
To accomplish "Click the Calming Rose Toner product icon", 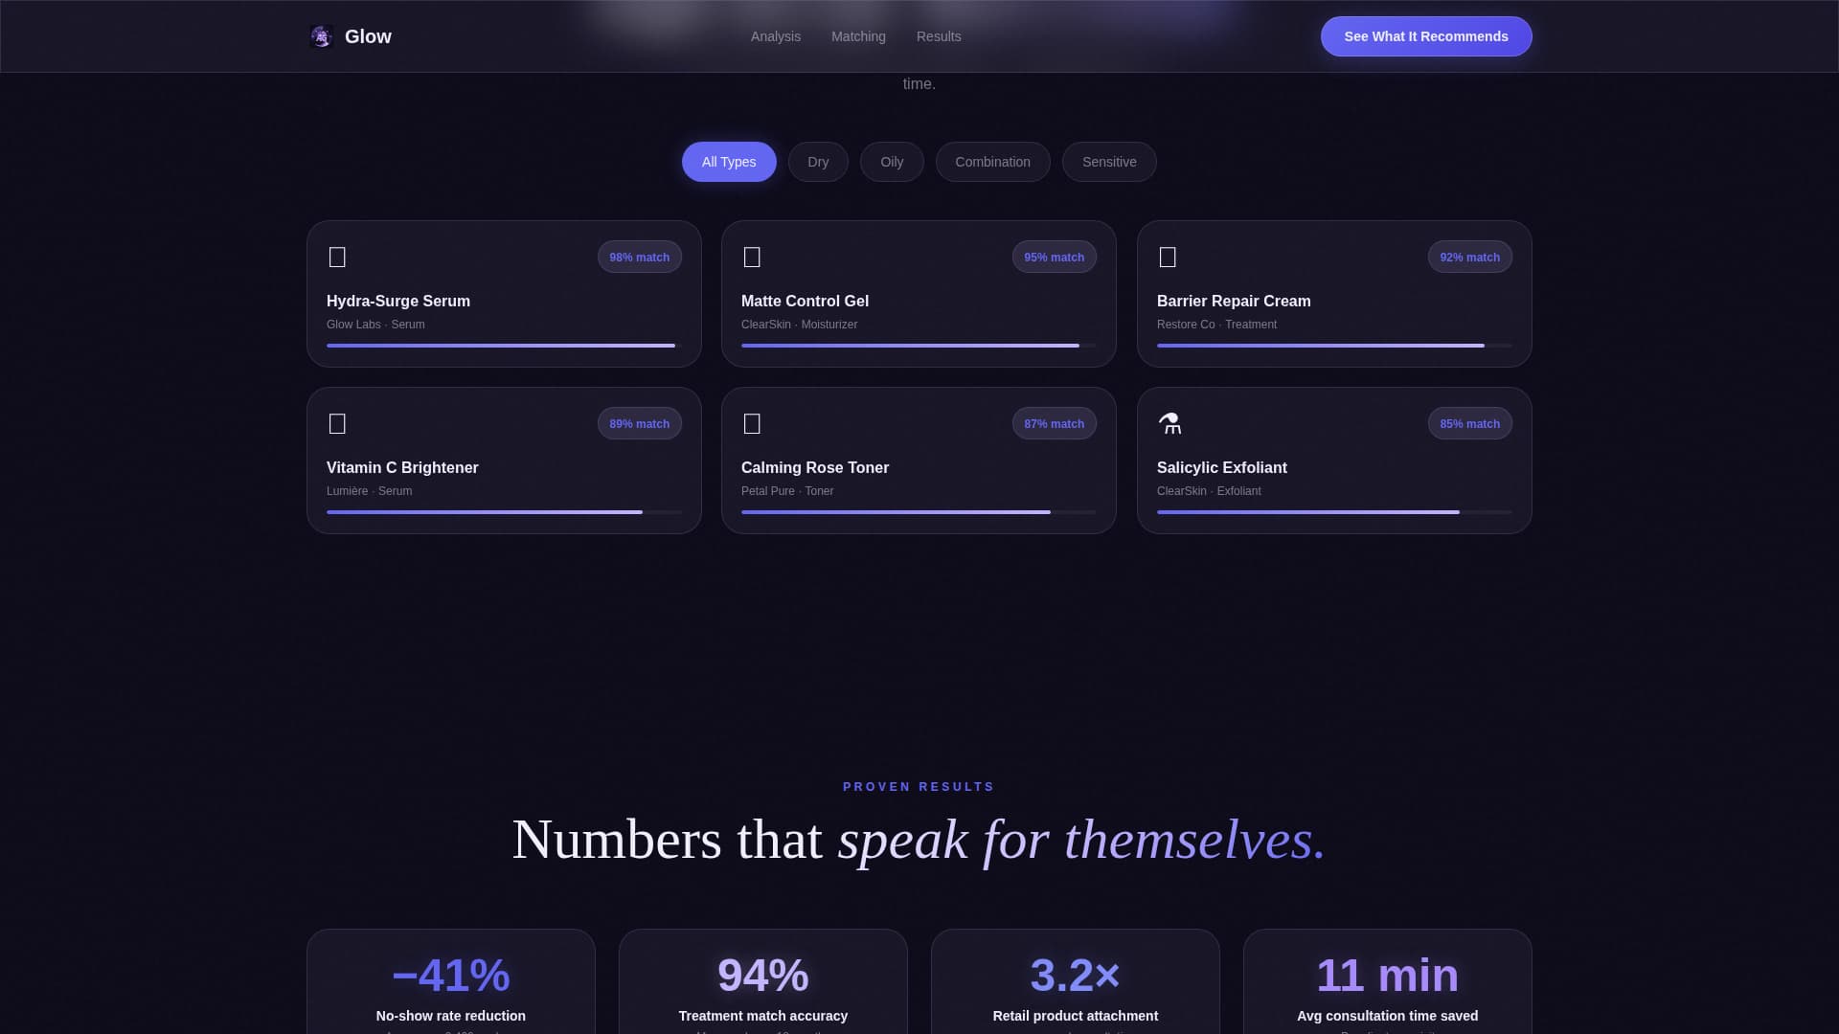I will point(752,423).
